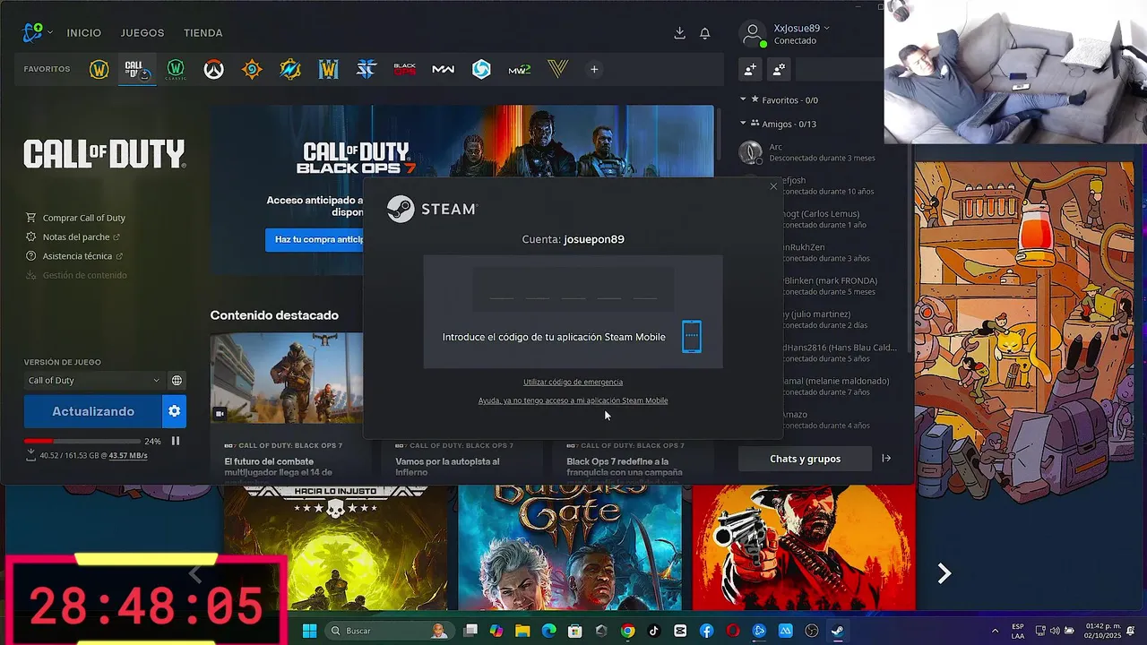The height and width of the screenshot is (645, 1147).
Task: Open Red Dead Redemption banner in Steam
Action: tap(804, 547)
